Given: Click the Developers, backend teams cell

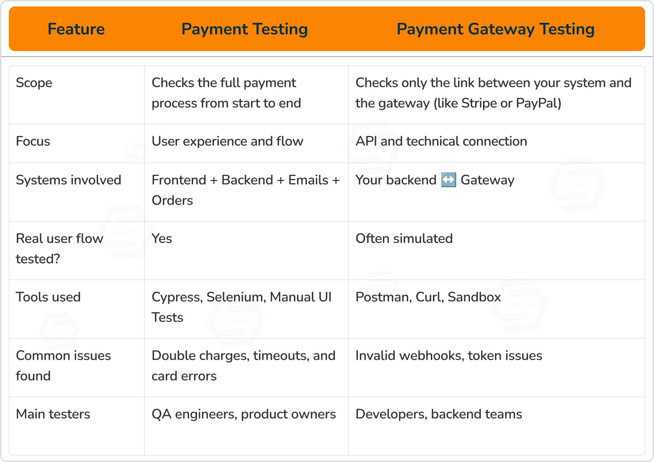Looking at the screenshot, I should coord(438,414).
